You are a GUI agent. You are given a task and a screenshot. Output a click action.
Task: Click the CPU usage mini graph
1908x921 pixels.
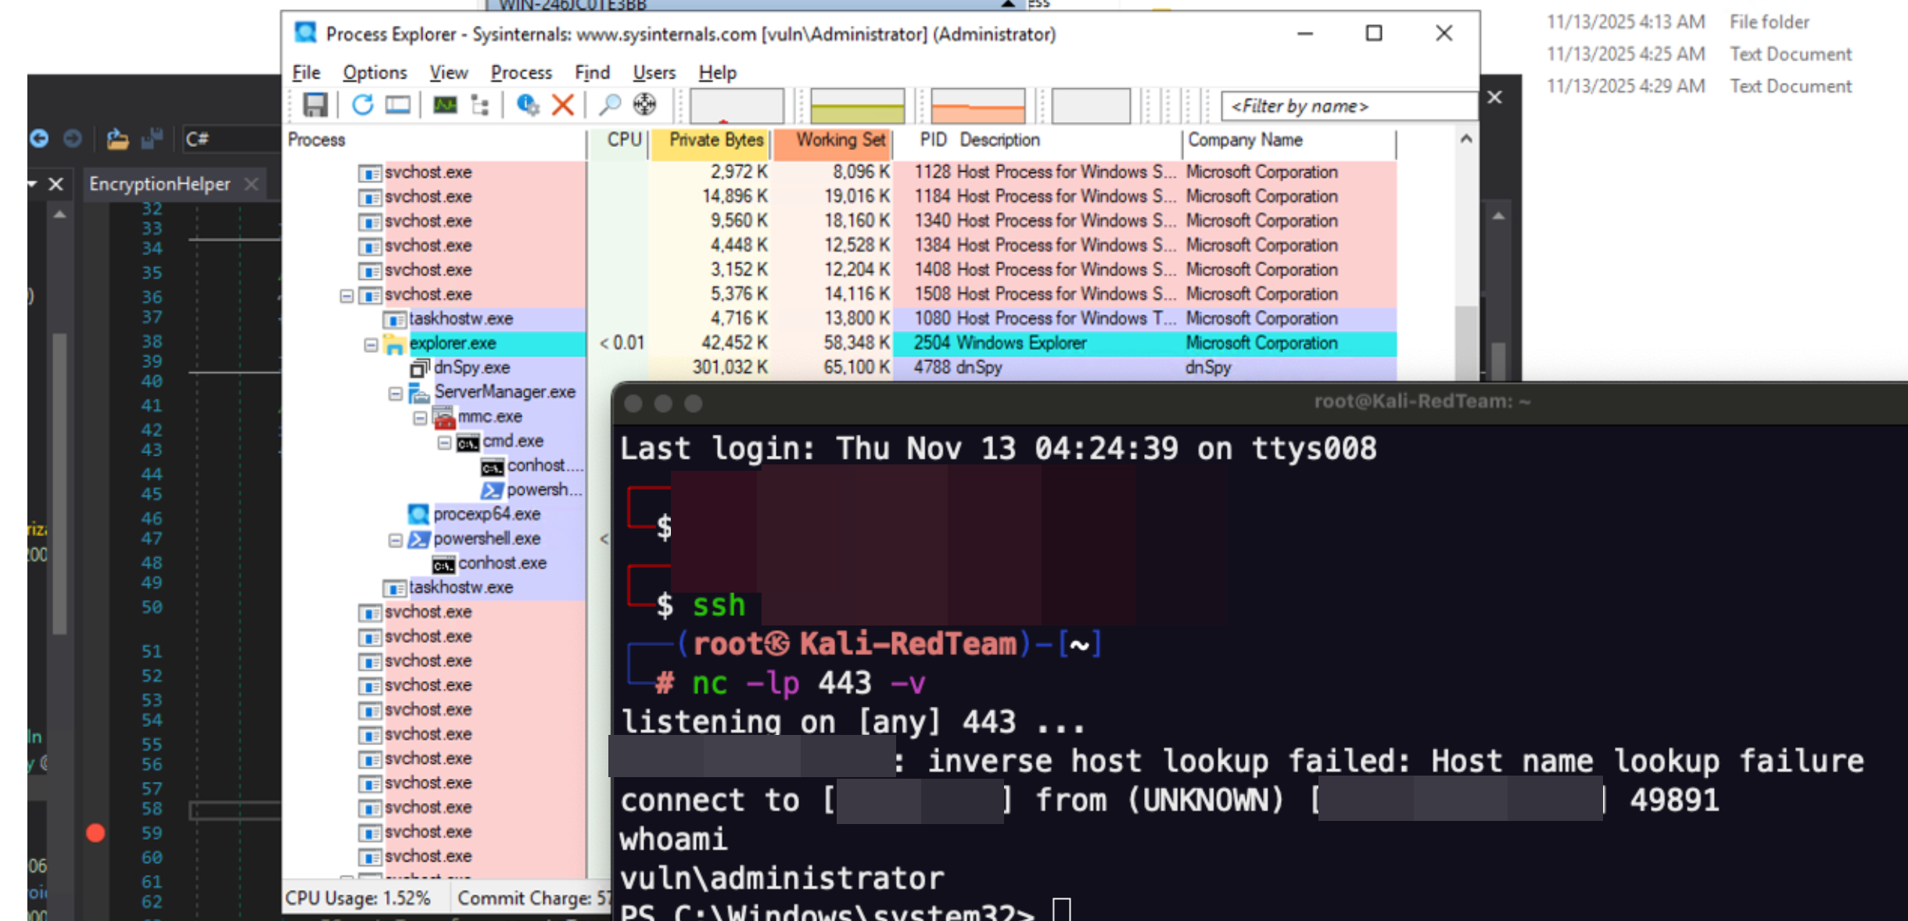point(737,106)
